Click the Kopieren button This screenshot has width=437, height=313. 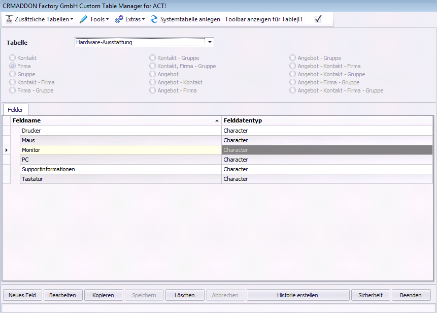(104, 295)
